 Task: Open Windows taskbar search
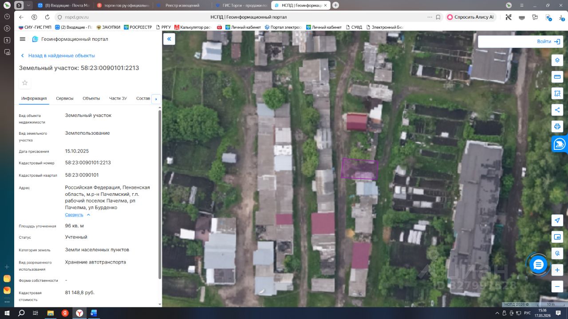pos(21,313)
